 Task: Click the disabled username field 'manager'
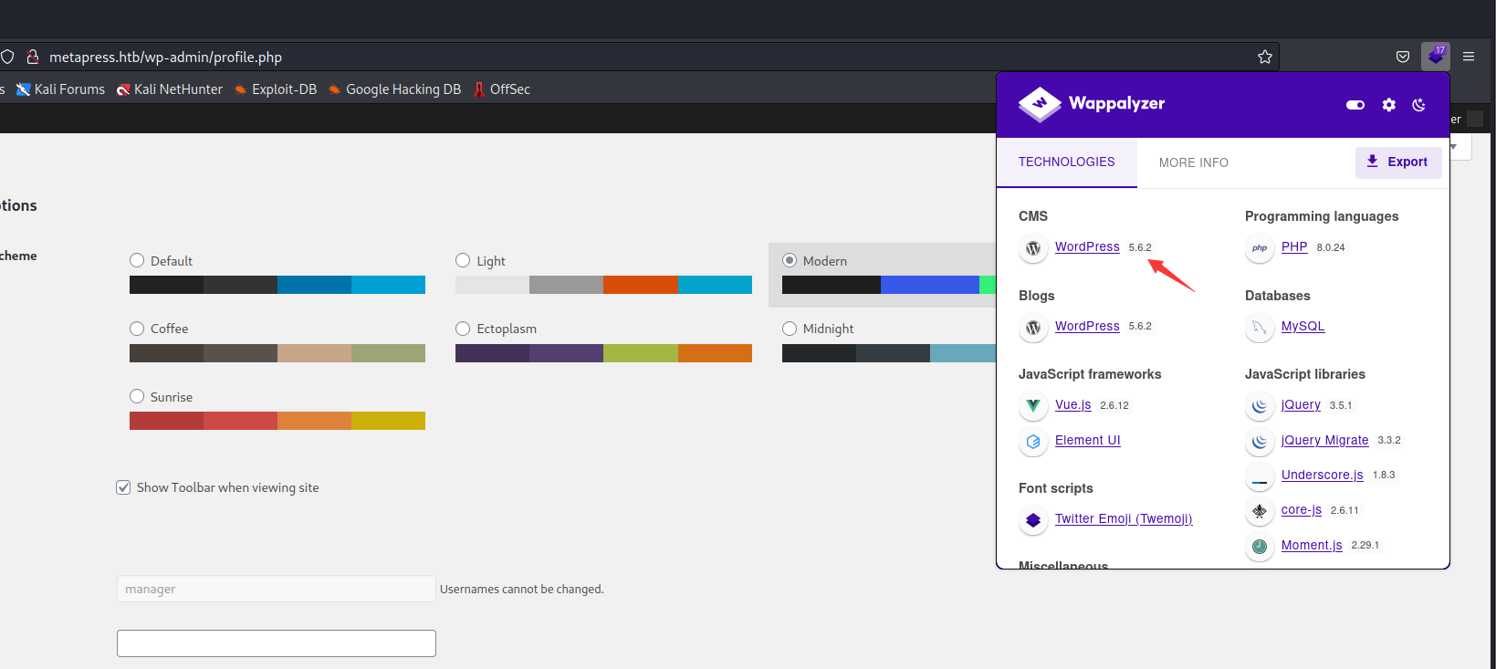click(277, 589)
